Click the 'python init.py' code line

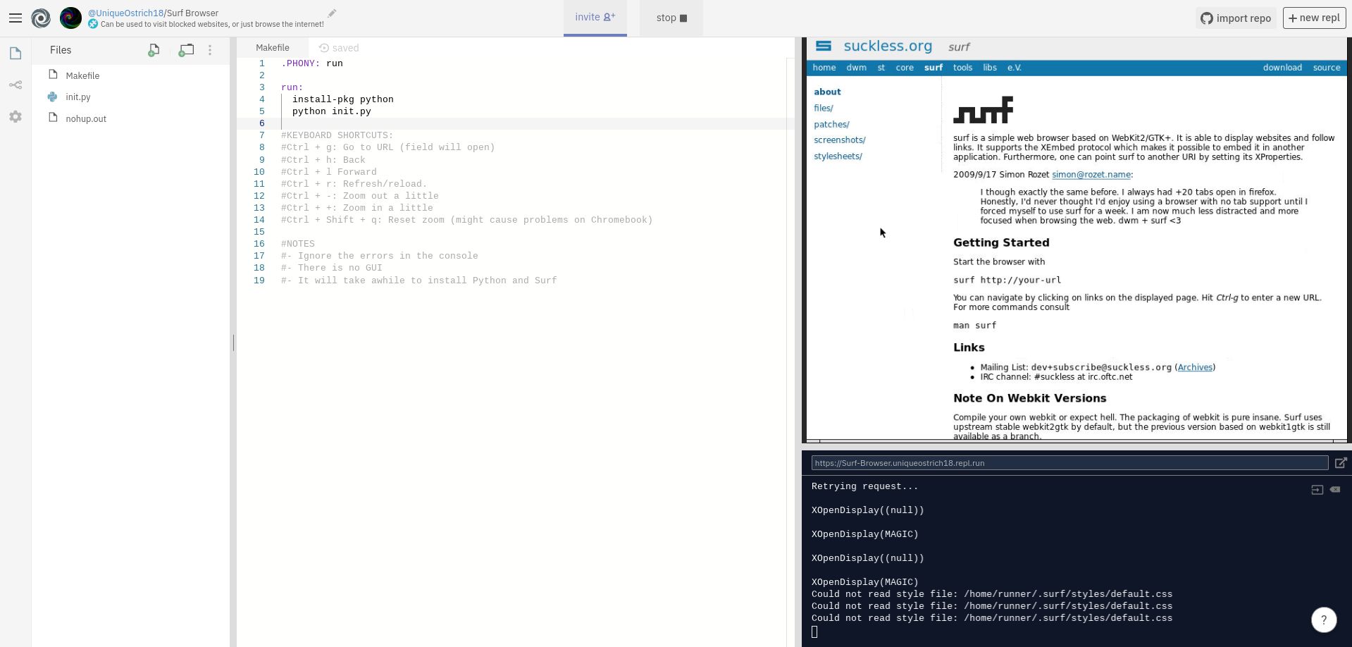331,111
